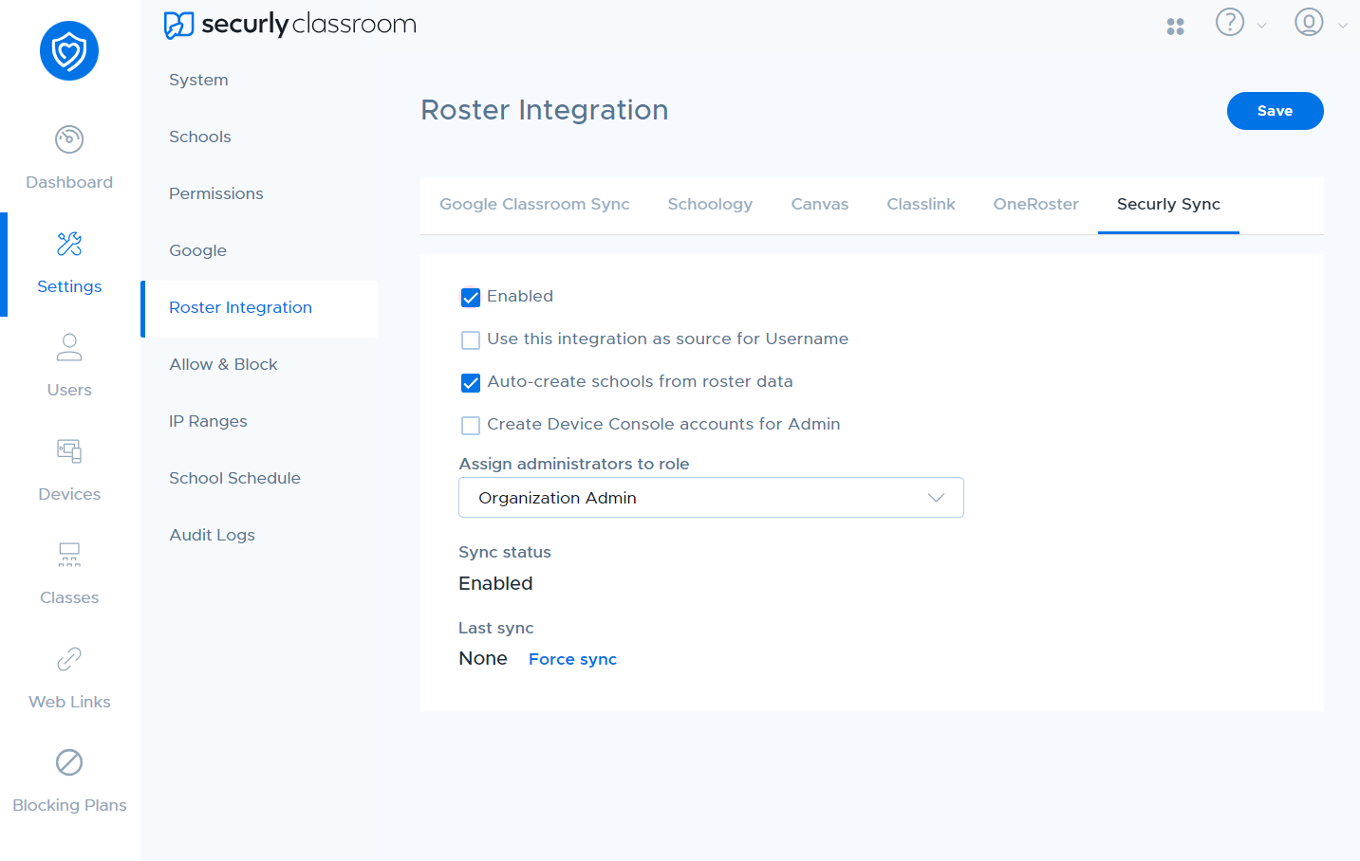Uncheck the Enabled checkbox
This screenshot has width=1360, height=861.
pyautogui.click(x=471, y=298)
